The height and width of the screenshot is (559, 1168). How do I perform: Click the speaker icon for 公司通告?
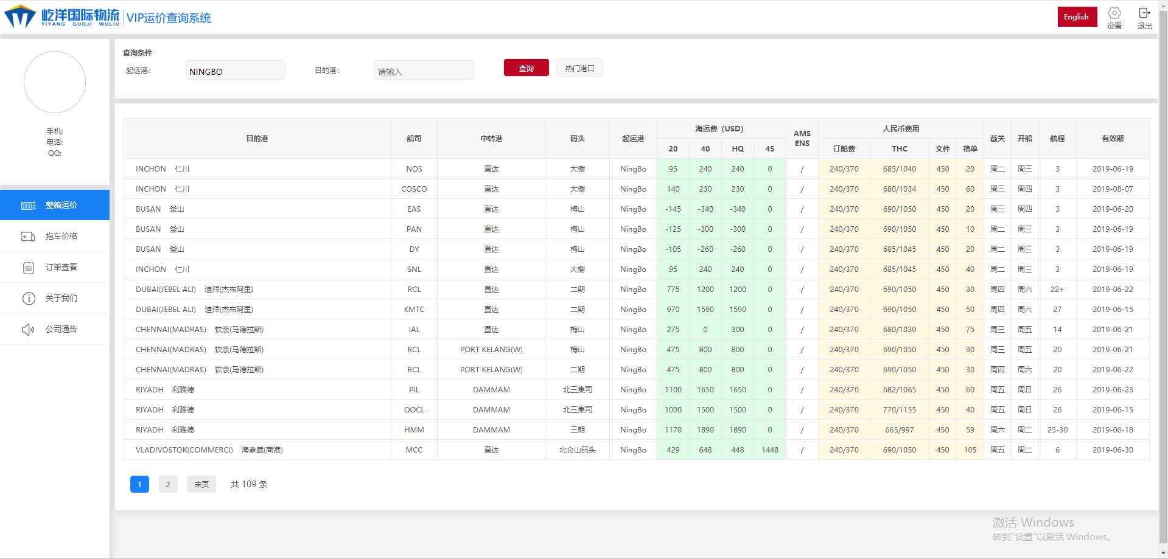(x=29, y=330)
